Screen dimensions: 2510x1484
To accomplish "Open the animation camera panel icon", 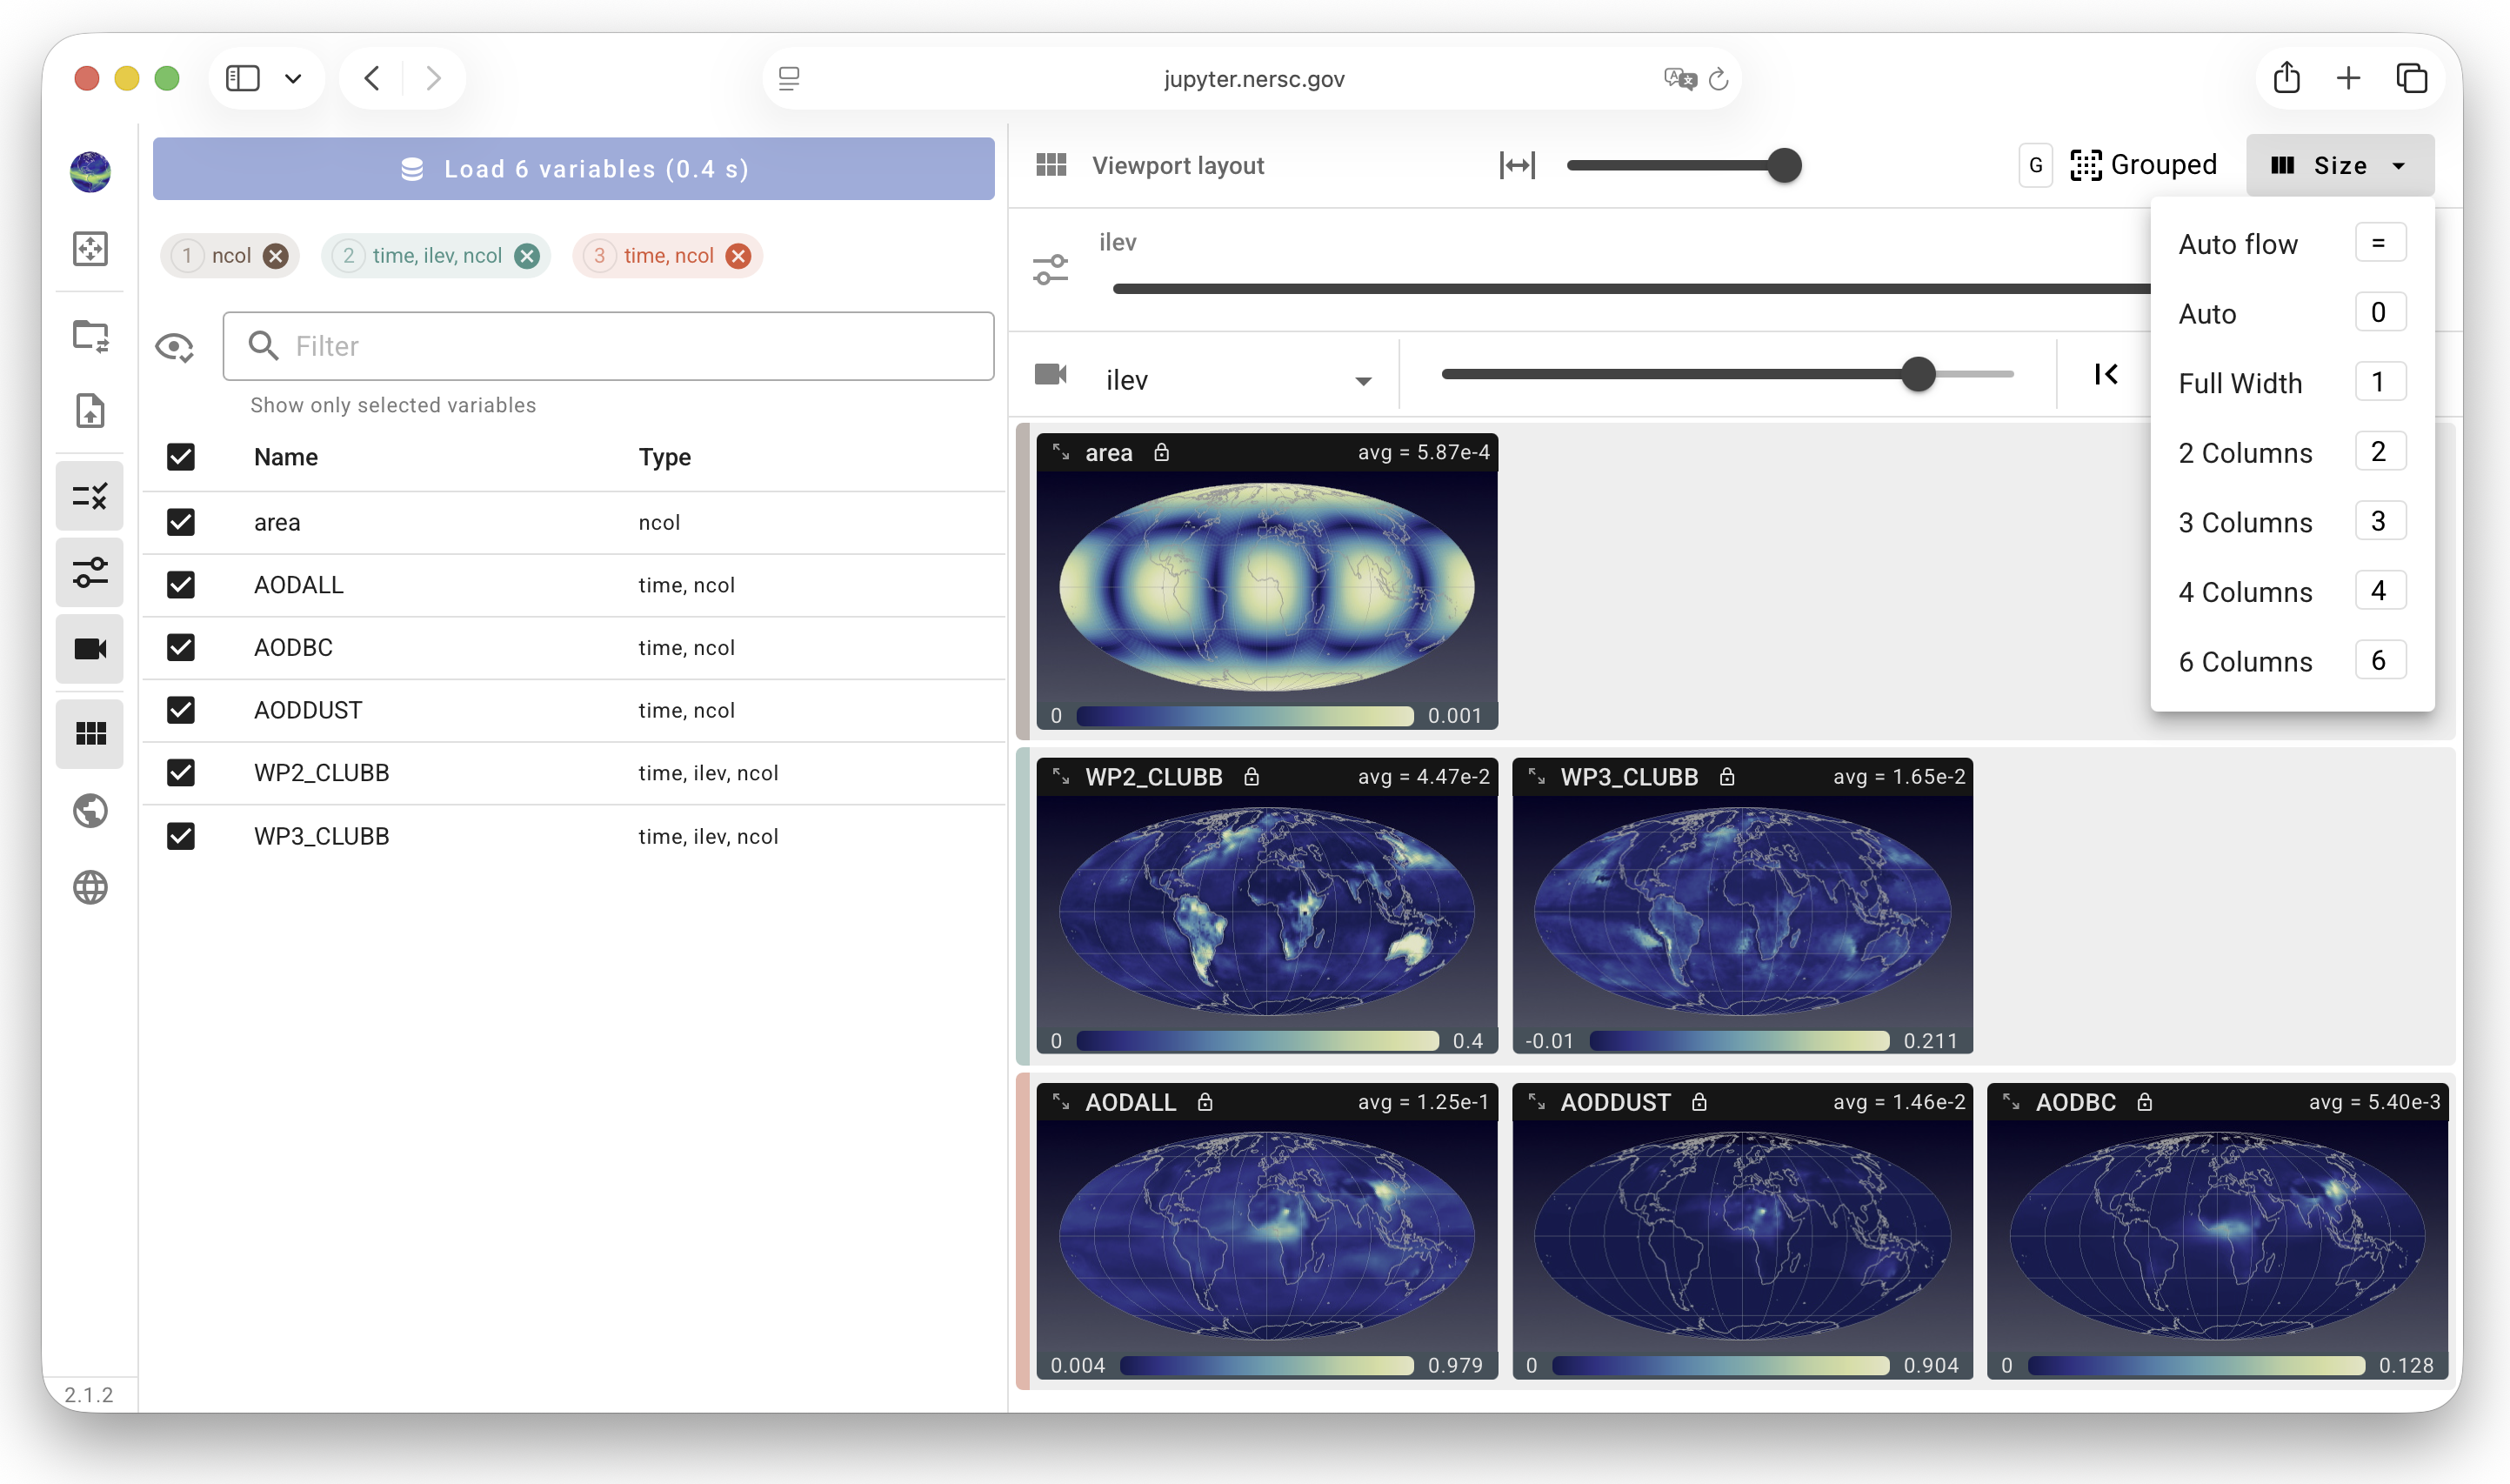I will pos(90,648).
